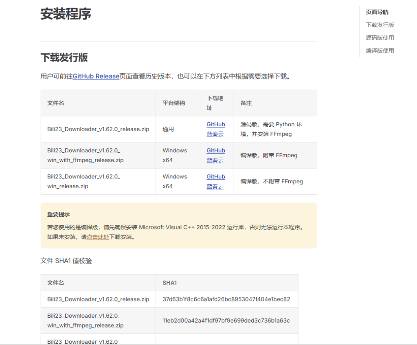Select SHA1 hash starting with 37d63b1f
The height and width of the screenshot is (345, 417).
(x=226, y=299)
